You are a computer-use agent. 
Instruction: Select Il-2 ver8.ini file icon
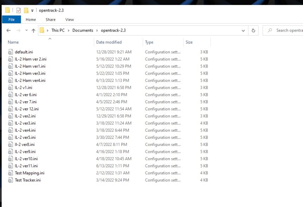(x=11, y=144)
